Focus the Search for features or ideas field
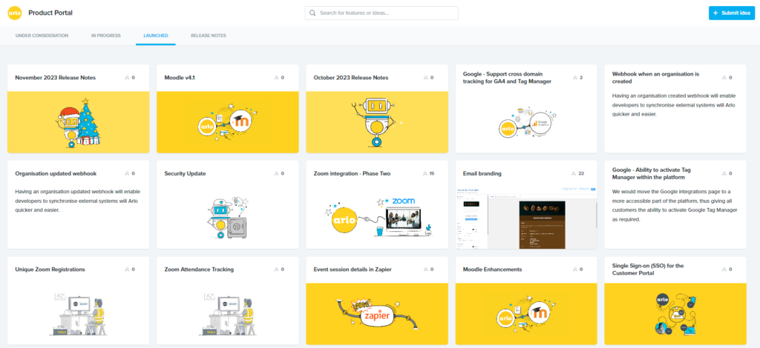The width and height of the screenshot is (760, 348). (381, 13)
